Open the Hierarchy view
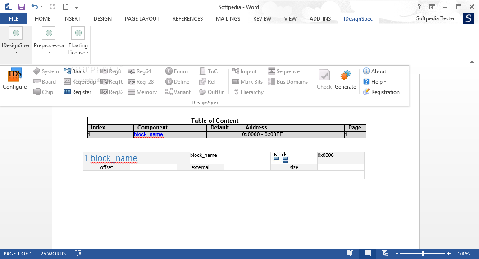The image size is (479, 259). click(248, 92)
